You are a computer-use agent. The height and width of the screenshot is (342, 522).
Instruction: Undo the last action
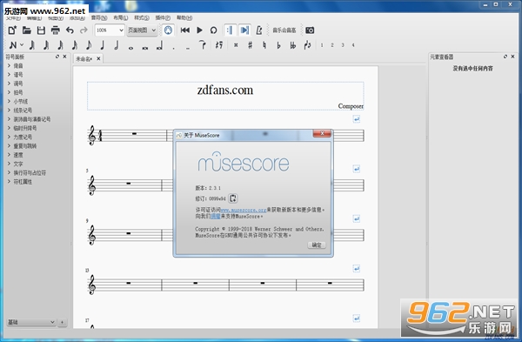pyautogui.click(x=70, y=30)
